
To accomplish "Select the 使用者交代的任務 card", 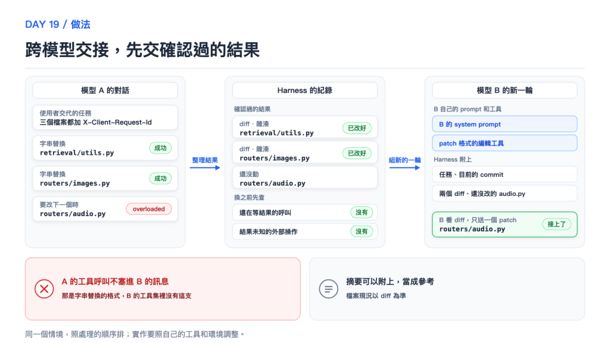I will pos(105,117).
